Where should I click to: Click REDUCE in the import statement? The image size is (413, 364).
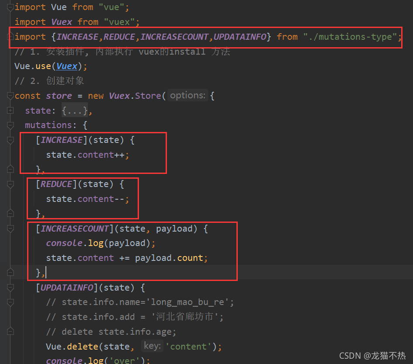(x=119, y=37)
